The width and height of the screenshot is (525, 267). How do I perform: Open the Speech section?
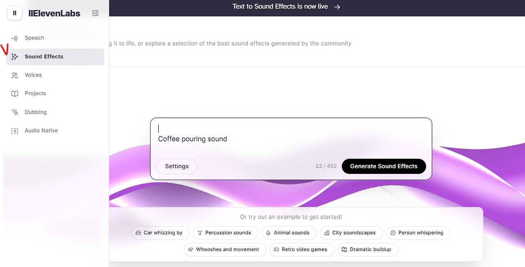[34, 38]
